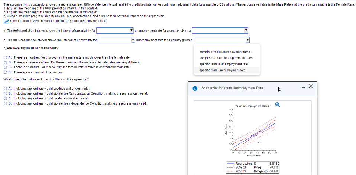
Task: Select B: violate the Randomization Condition
Action: coord(6,93)
